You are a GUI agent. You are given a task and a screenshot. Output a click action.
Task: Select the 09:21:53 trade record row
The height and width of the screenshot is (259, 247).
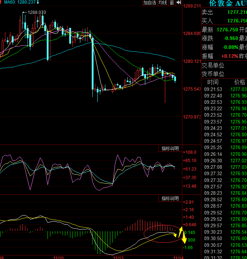pos(224,89)
